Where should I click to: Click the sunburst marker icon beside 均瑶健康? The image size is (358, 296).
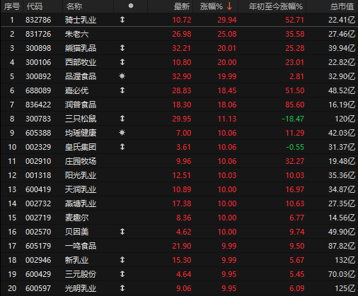[122, 133]
